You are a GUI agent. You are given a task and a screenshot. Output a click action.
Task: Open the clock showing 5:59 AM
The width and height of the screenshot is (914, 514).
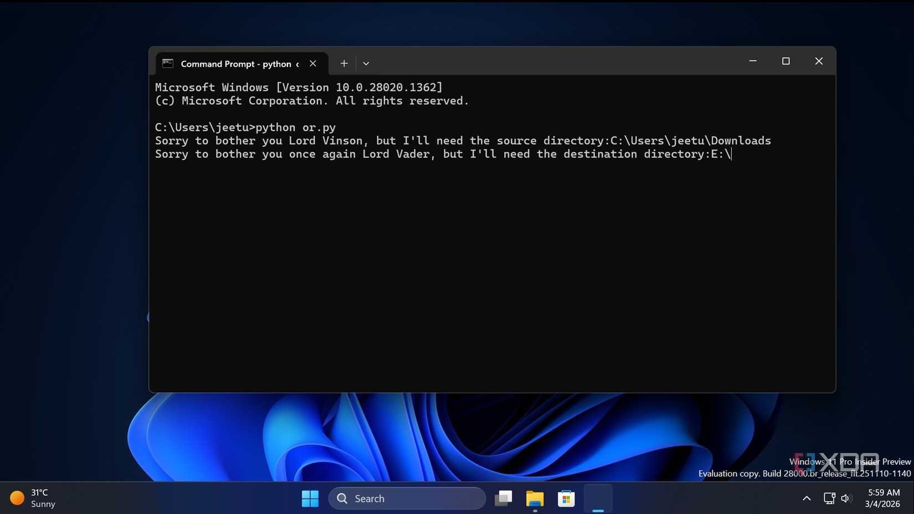(x=883, y=498)
